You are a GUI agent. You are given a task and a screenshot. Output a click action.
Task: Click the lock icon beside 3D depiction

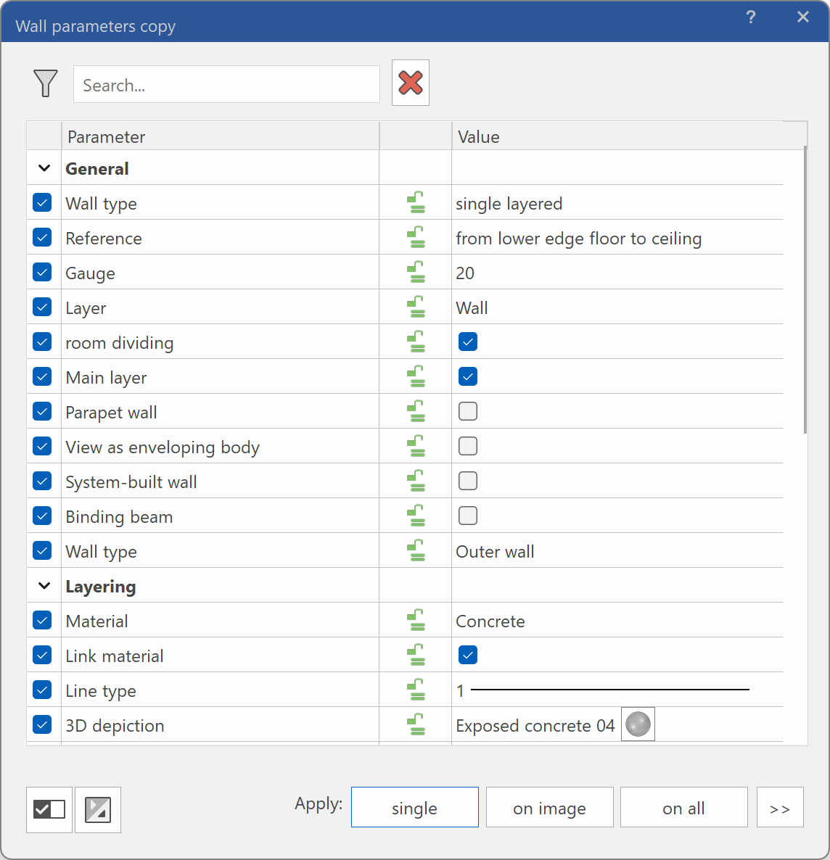coord(415,724)
